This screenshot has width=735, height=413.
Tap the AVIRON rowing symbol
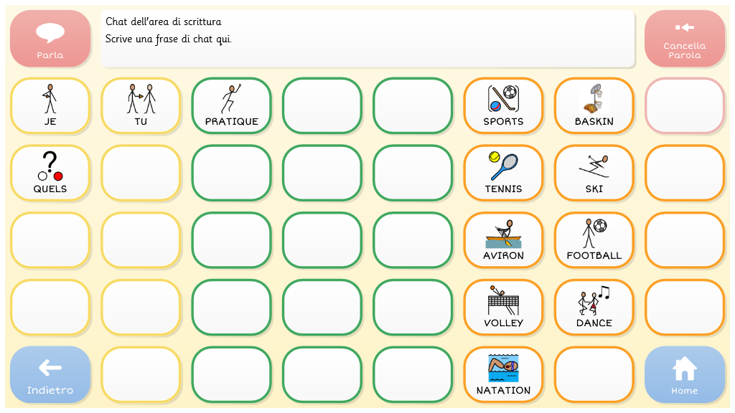[503, 240]
